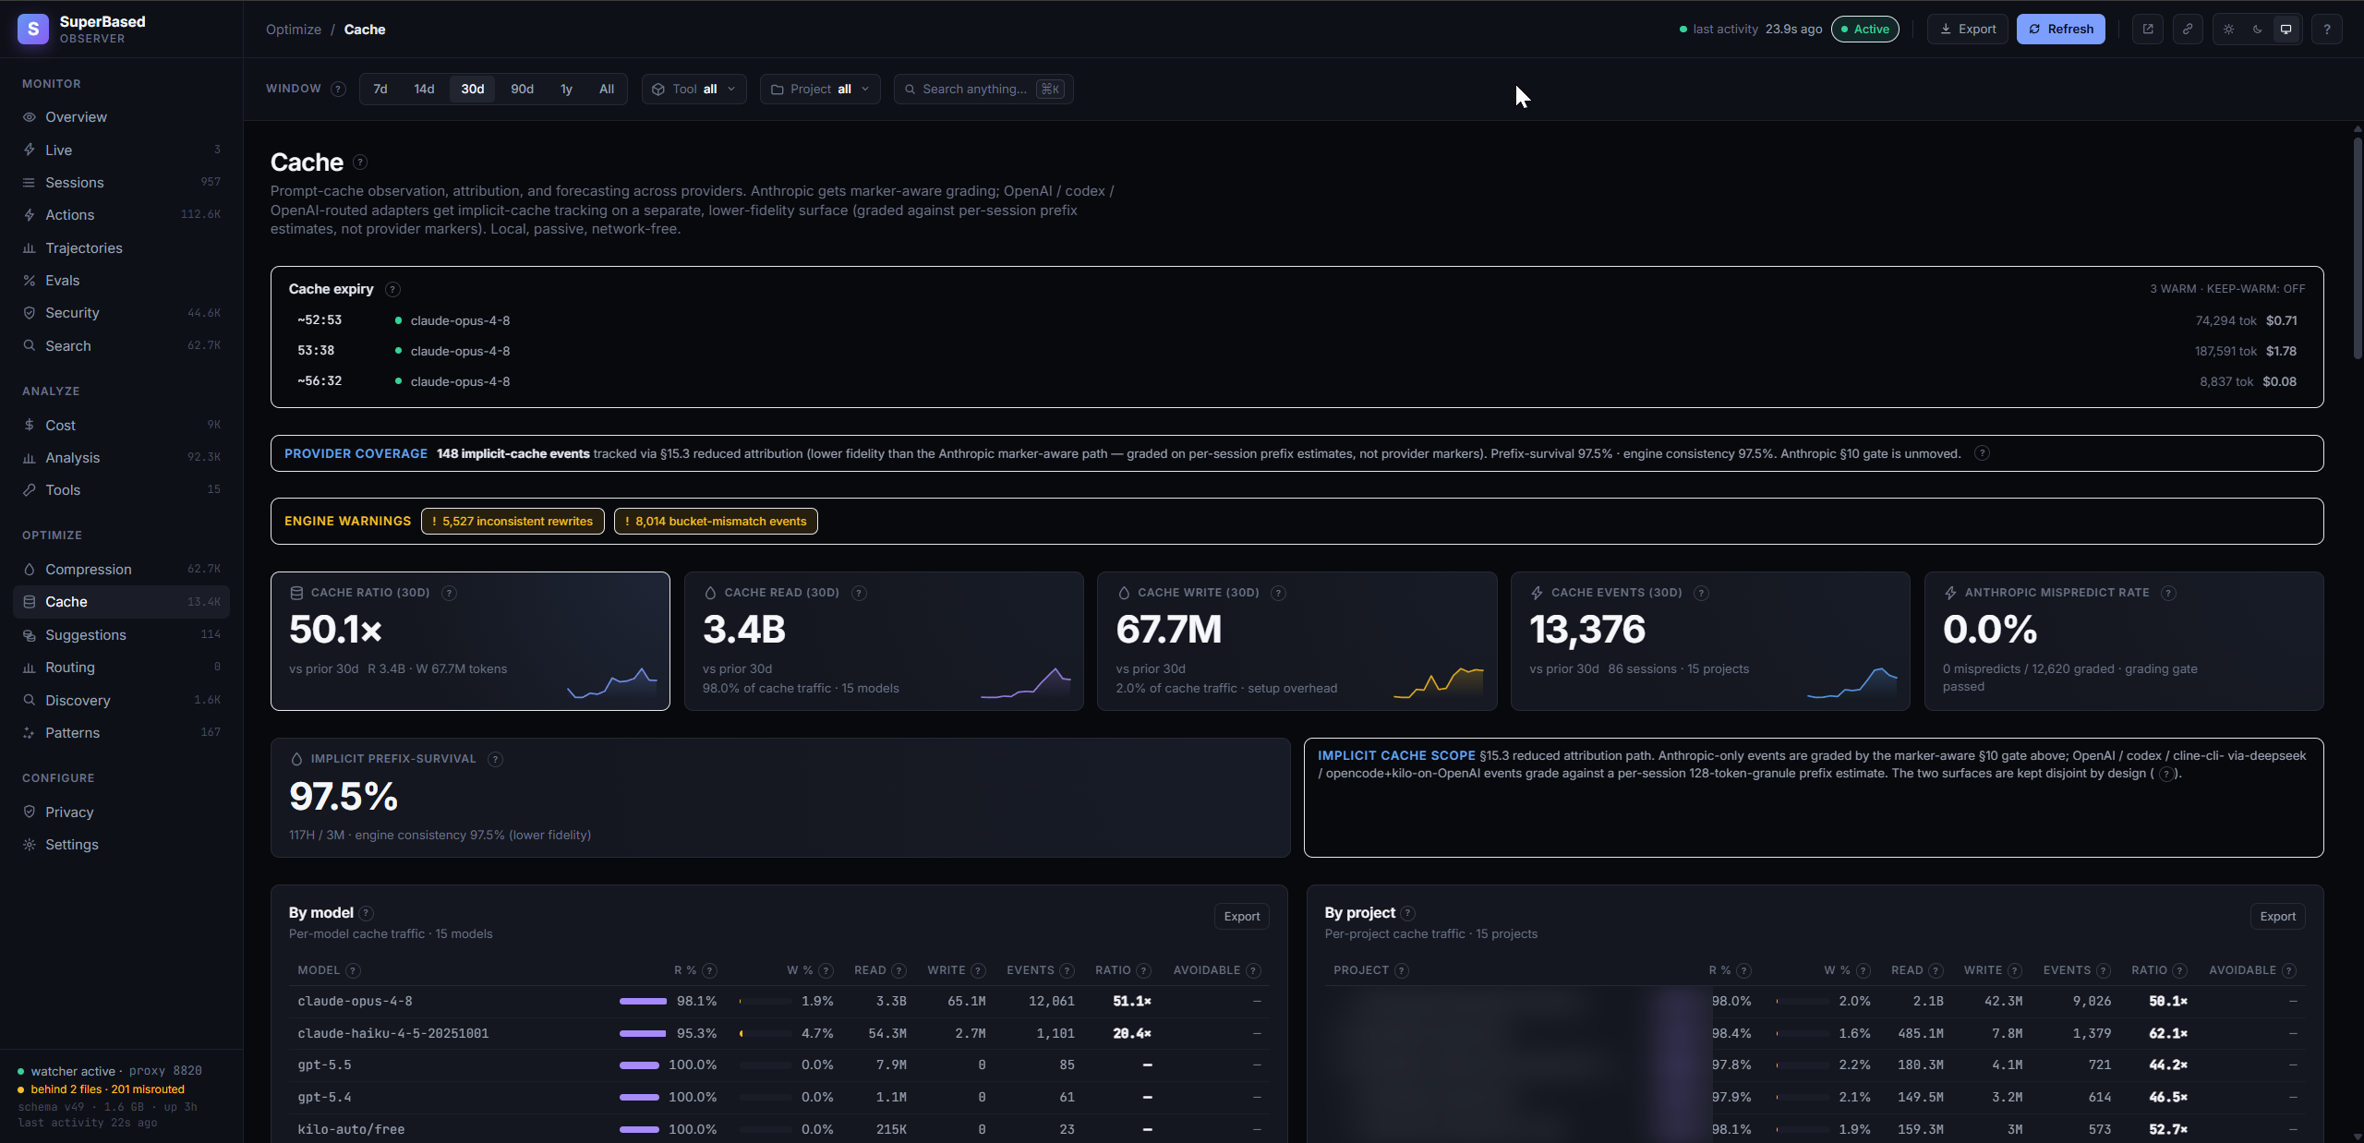Click the claude-opus-4-8 R% bar
Screen dimensions: 2364x1143
643,1002
